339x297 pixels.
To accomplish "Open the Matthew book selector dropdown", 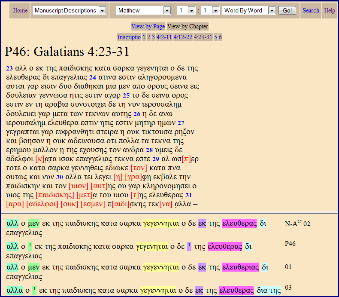I will point(144,10).
